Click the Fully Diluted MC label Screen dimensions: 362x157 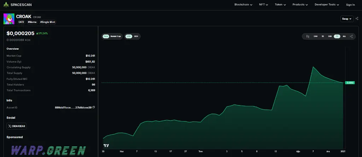[x=17, y=79]
